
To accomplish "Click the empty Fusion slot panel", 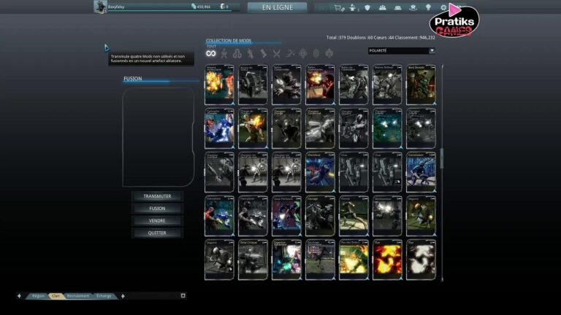I will coord(159,138).
